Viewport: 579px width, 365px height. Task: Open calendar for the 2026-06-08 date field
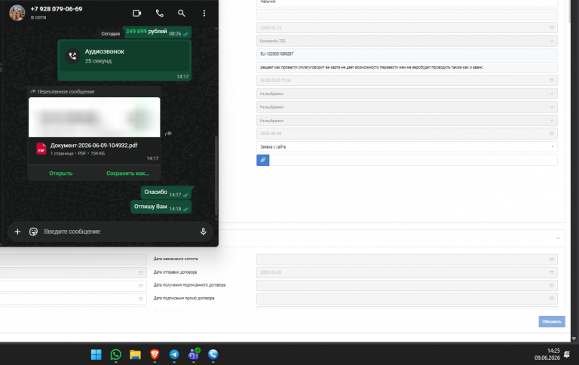[x=551, y=133]
